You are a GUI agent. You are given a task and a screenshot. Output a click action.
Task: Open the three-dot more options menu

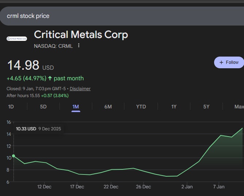(x=79, y=46)
